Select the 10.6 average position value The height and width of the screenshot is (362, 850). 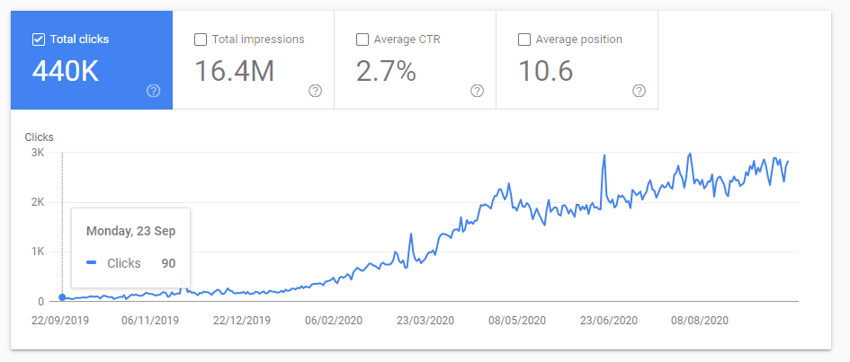pyautogui.click(x=545, y=72)
